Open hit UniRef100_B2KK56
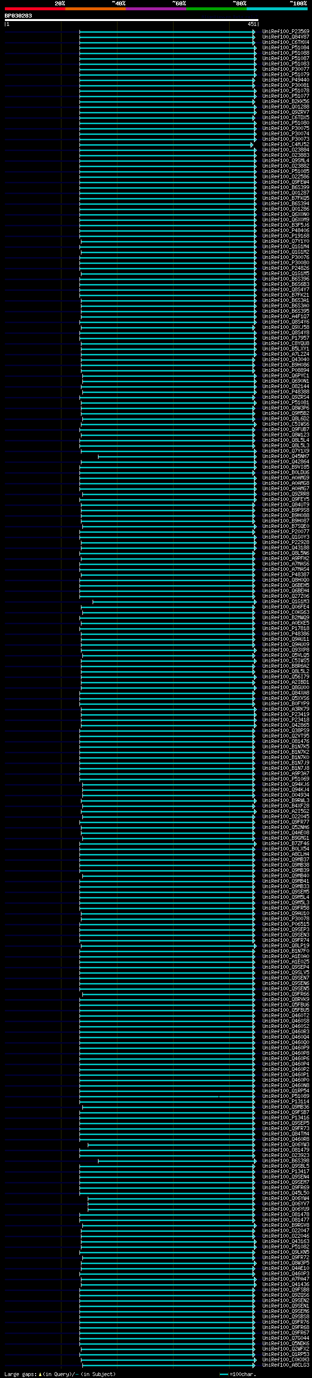The height and width of the screenshot is (1378, 312). 286,102
